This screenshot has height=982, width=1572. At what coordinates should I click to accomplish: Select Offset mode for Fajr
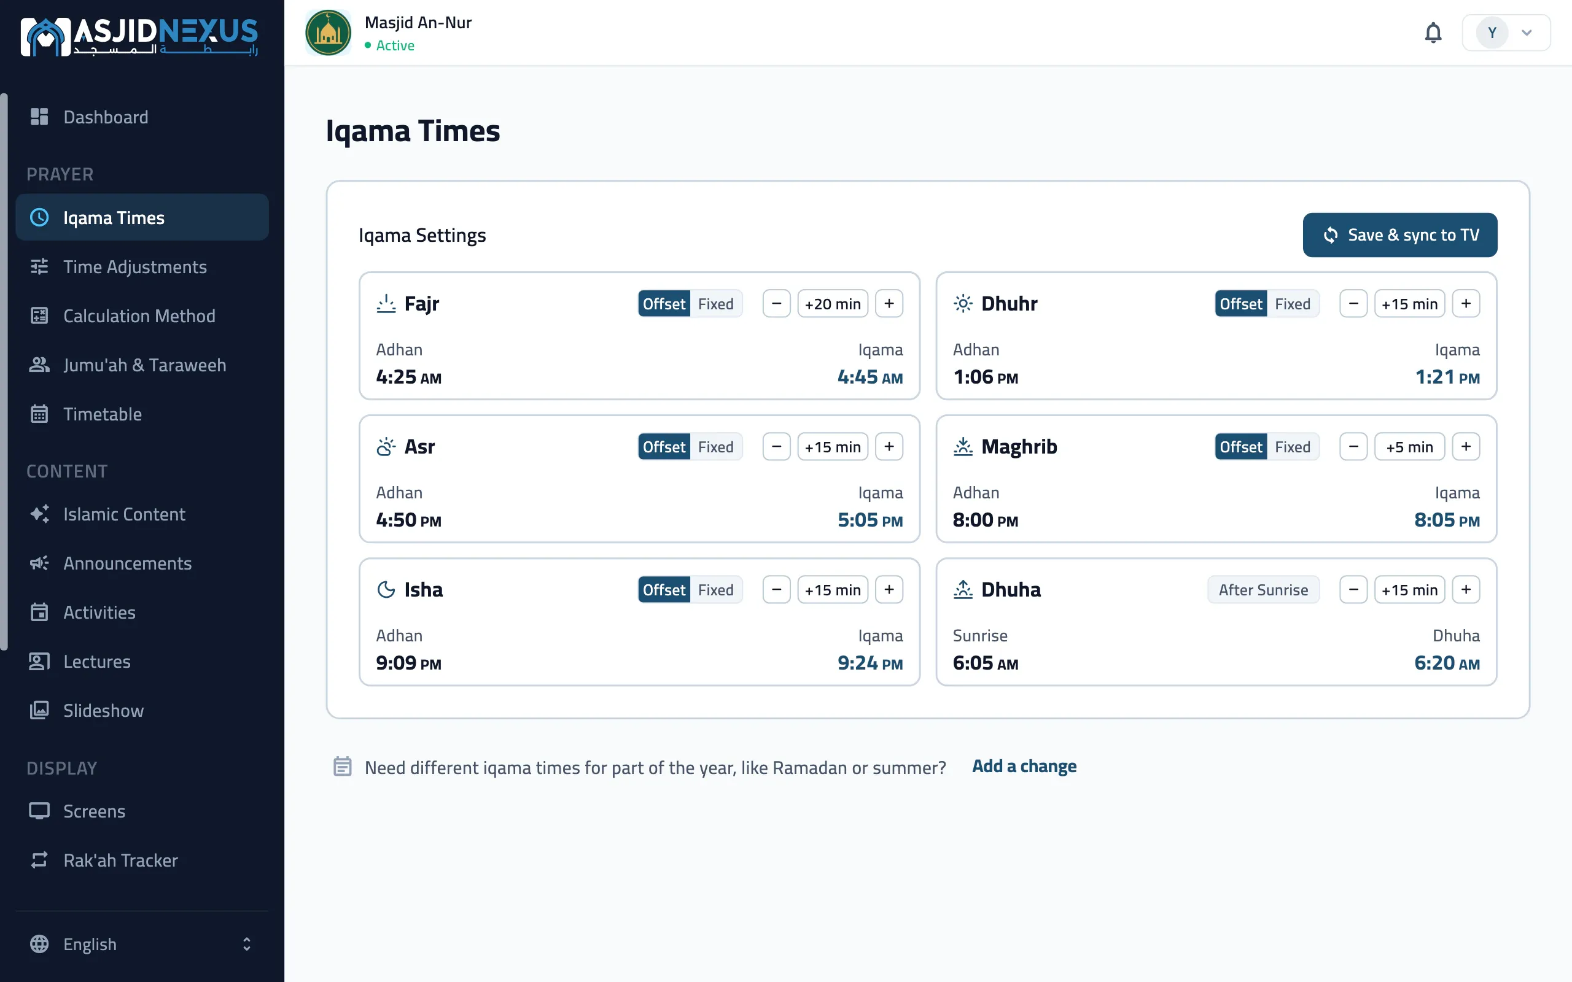[x=664, y=303]
